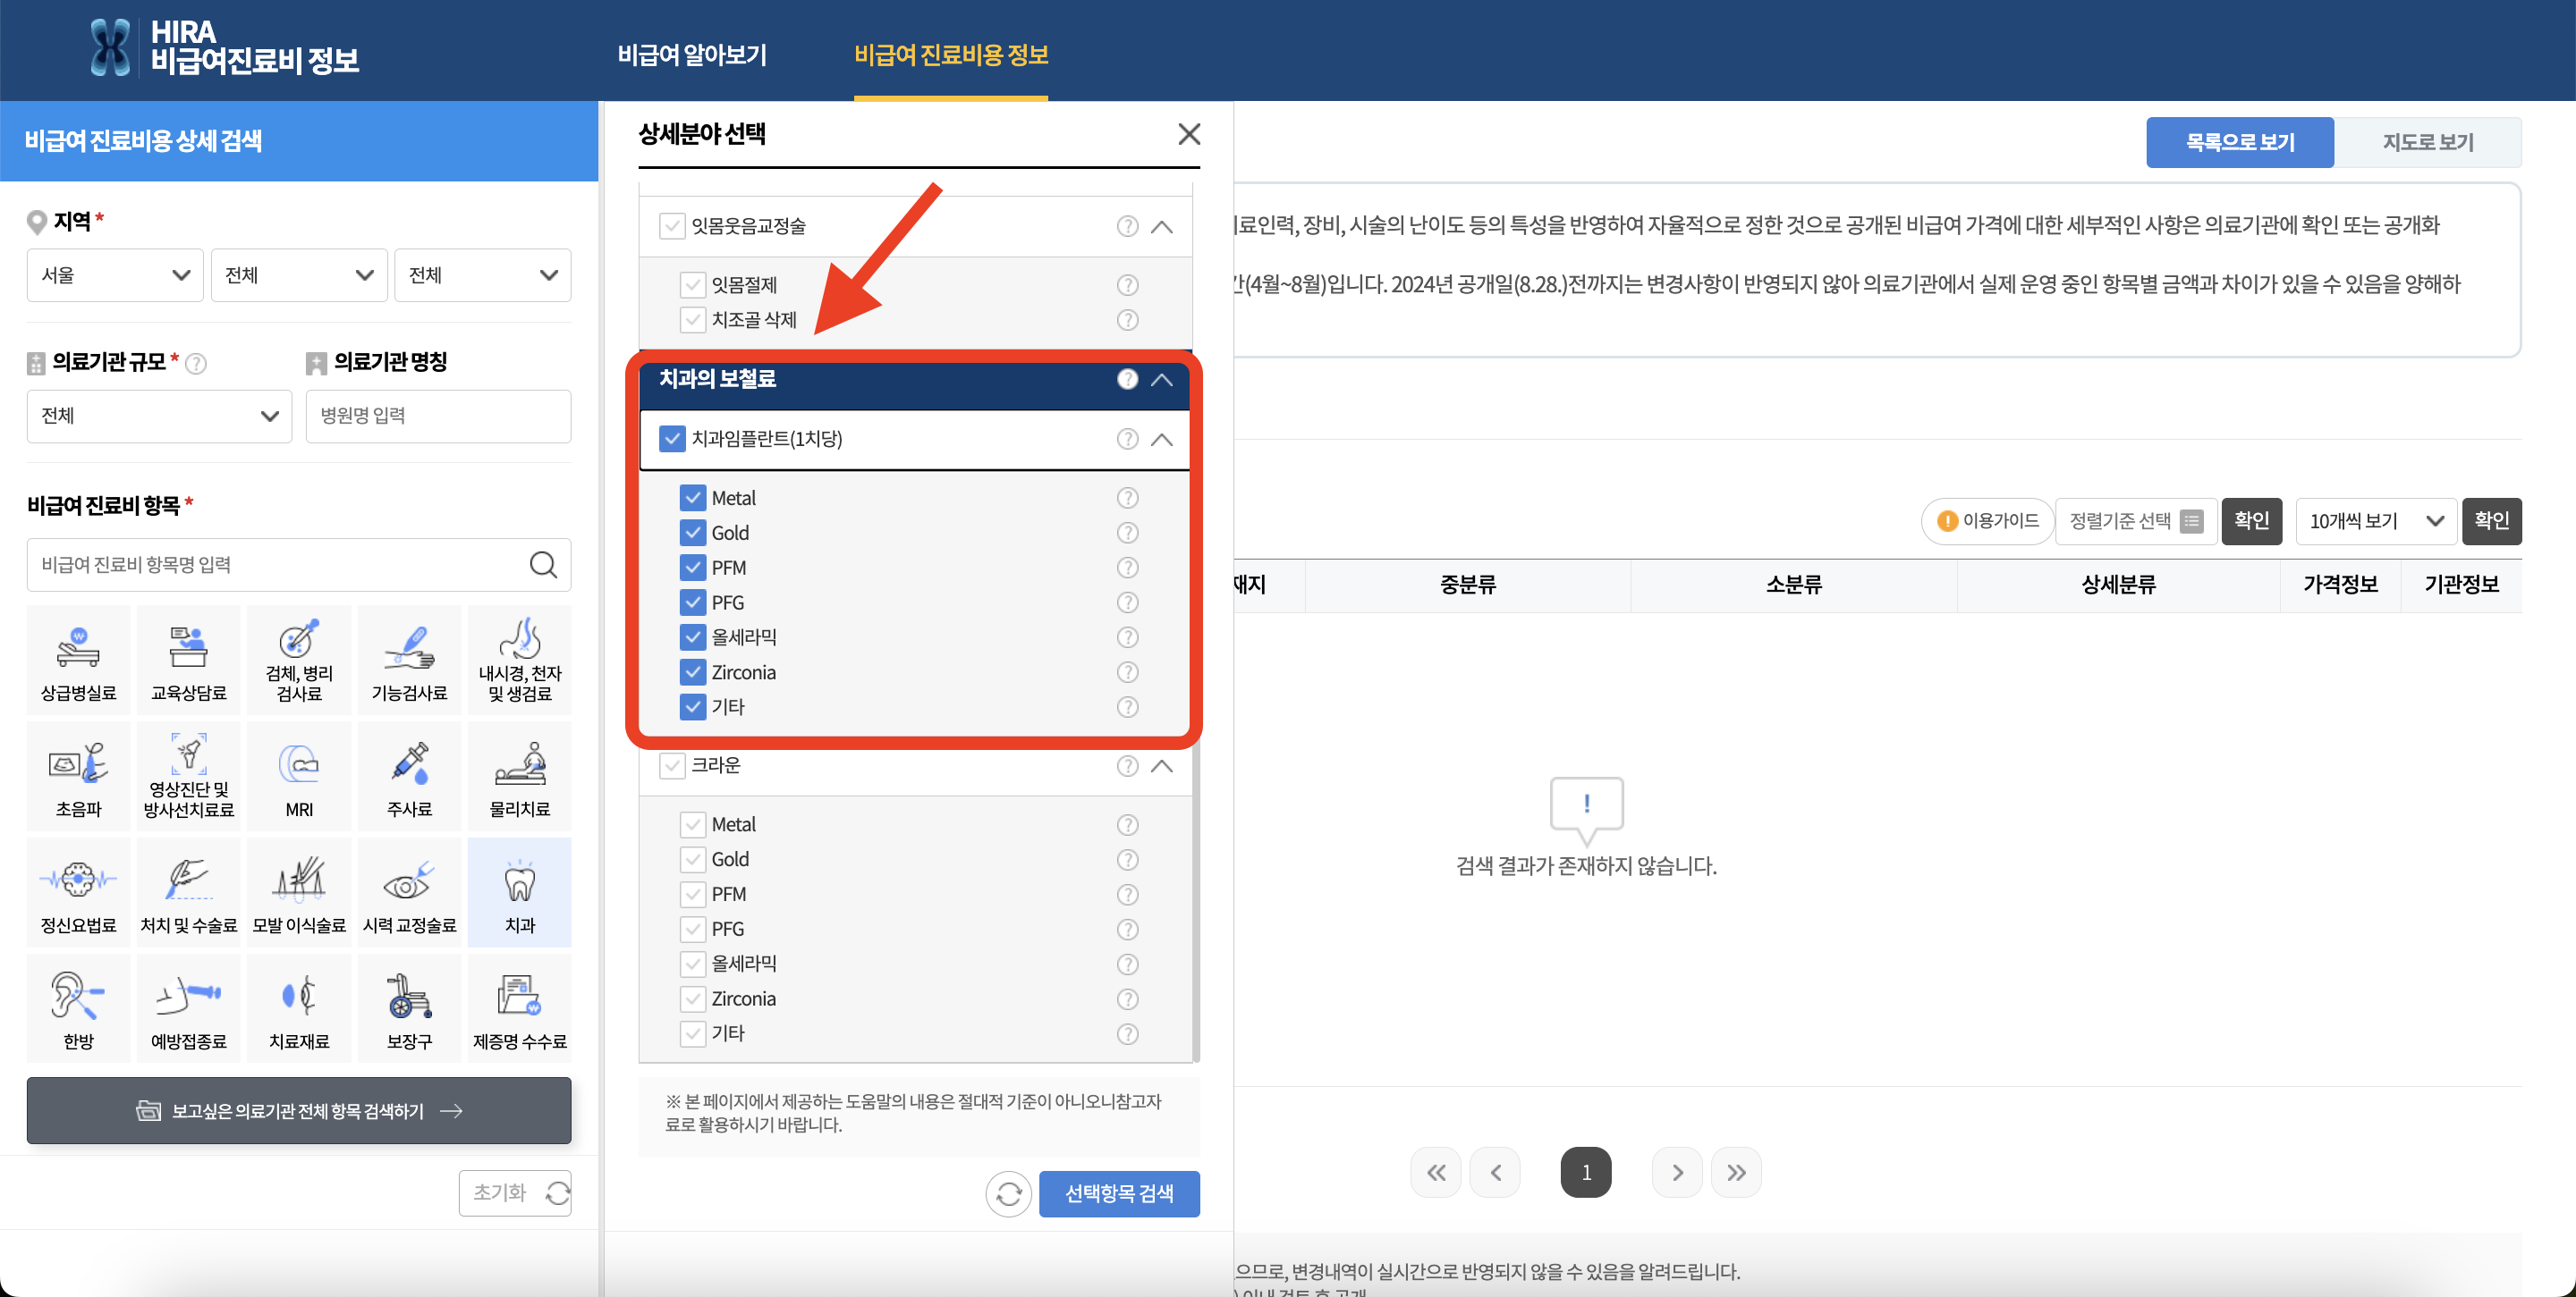Open the 10개씩 보기 dropdown
The width and height of the screenshot is (2576, 1297).
pos(2375,520)
